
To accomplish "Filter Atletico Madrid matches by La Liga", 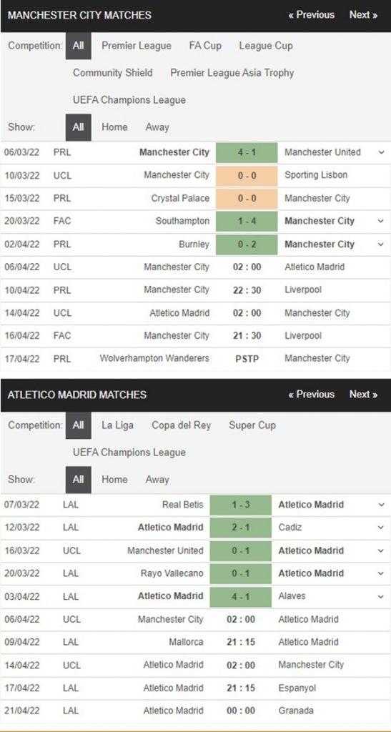I will click(117, 425).
